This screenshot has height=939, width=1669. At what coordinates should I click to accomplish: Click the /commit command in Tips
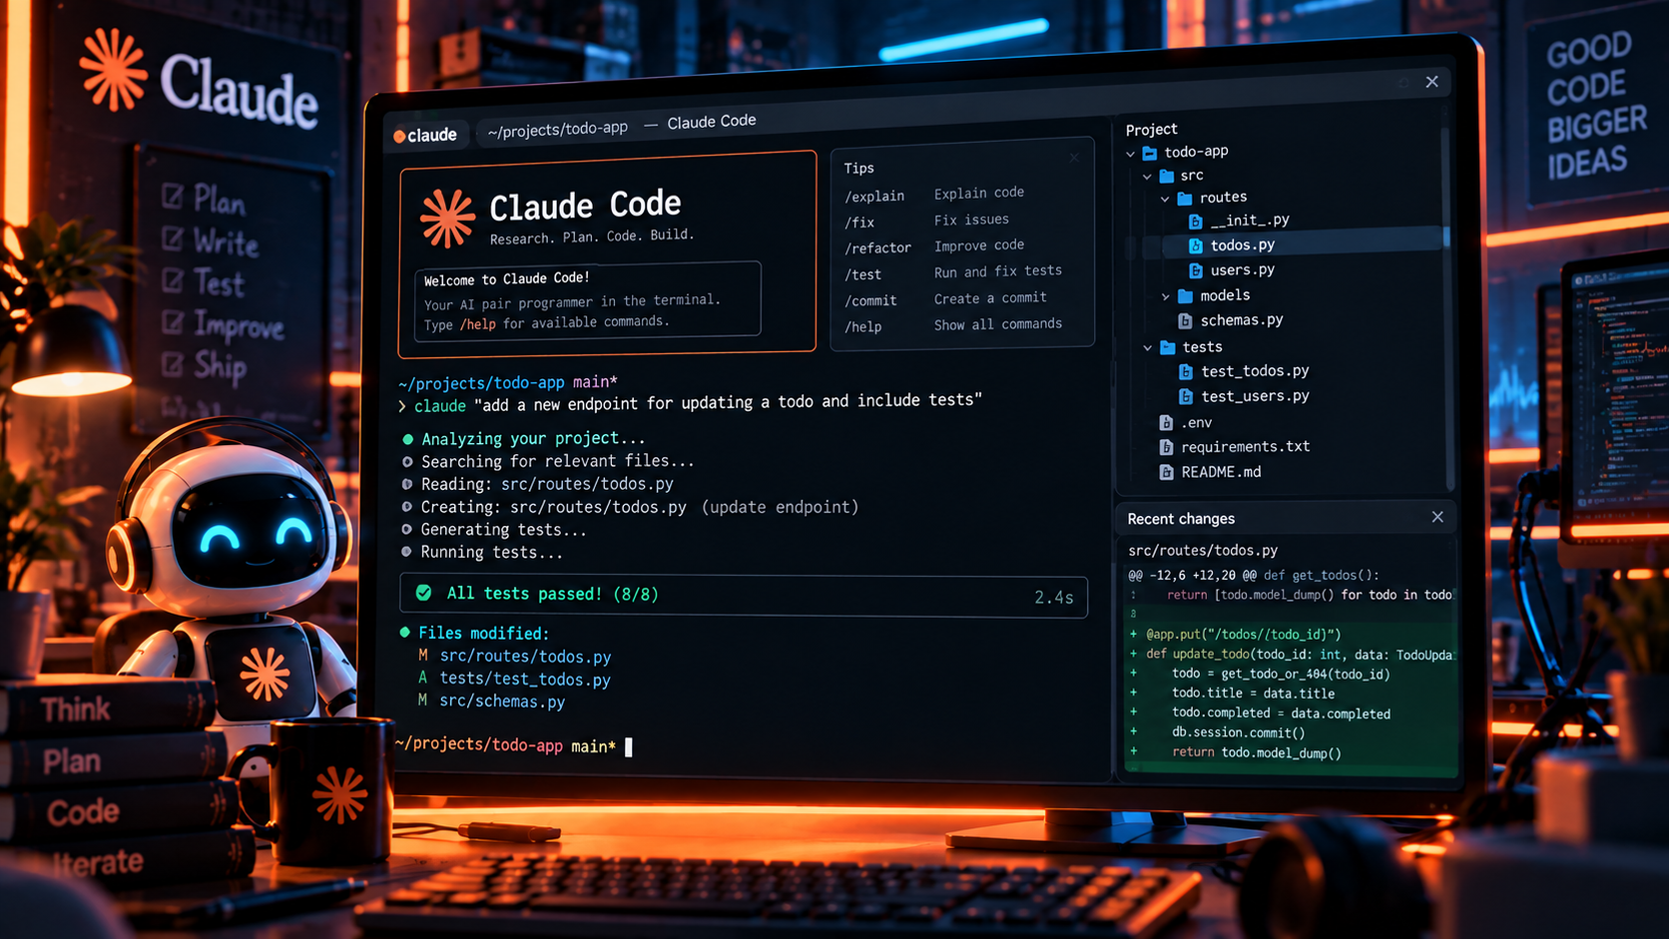pos(870,300)
